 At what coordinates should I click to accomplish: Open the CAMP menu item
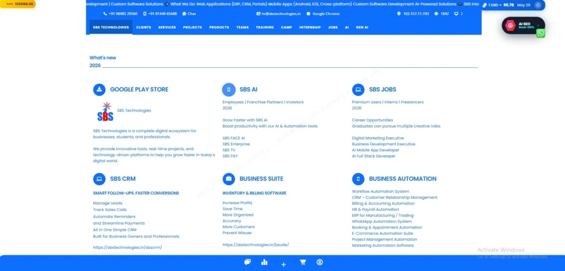click(x=286, y=28)
